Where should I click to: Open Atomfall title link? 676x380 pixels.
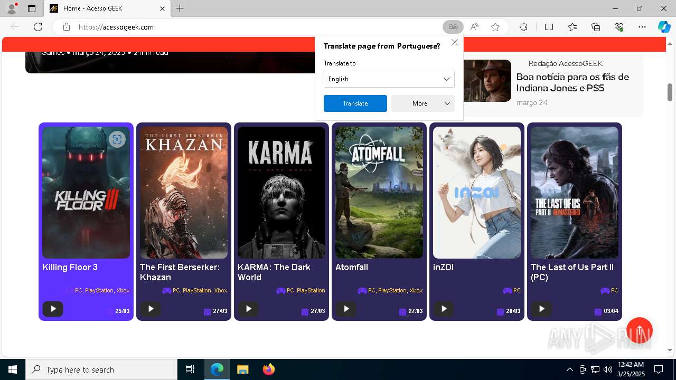point(352,268)
